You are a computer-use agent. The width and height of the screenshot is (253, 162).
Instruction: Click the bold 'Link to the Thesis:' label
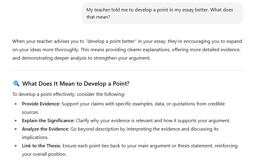tap(41, 146)
